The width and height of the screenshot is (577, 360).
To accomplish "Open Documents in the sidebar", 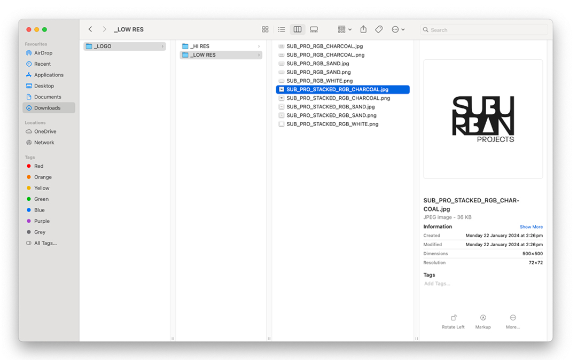I will click(49, 97).
